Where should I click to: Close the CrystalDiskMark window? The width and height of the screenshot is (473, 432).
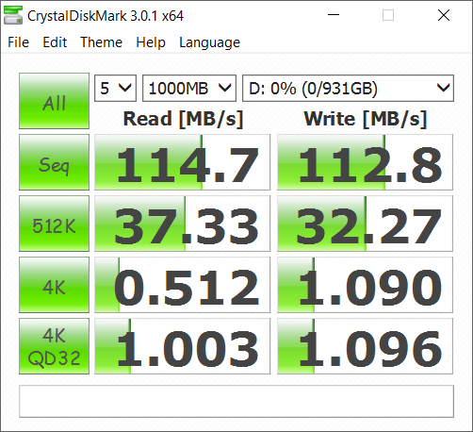tap(444, 15)
